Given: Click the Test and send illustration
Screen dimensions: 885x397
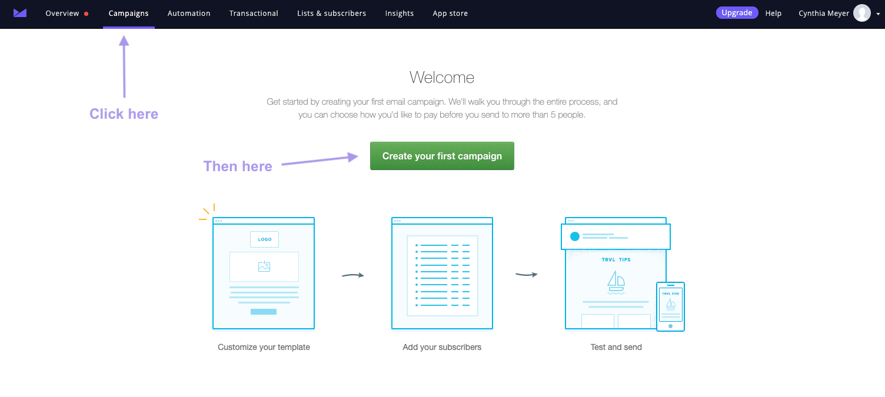Looking at the screenshot, I should point(615,273).
